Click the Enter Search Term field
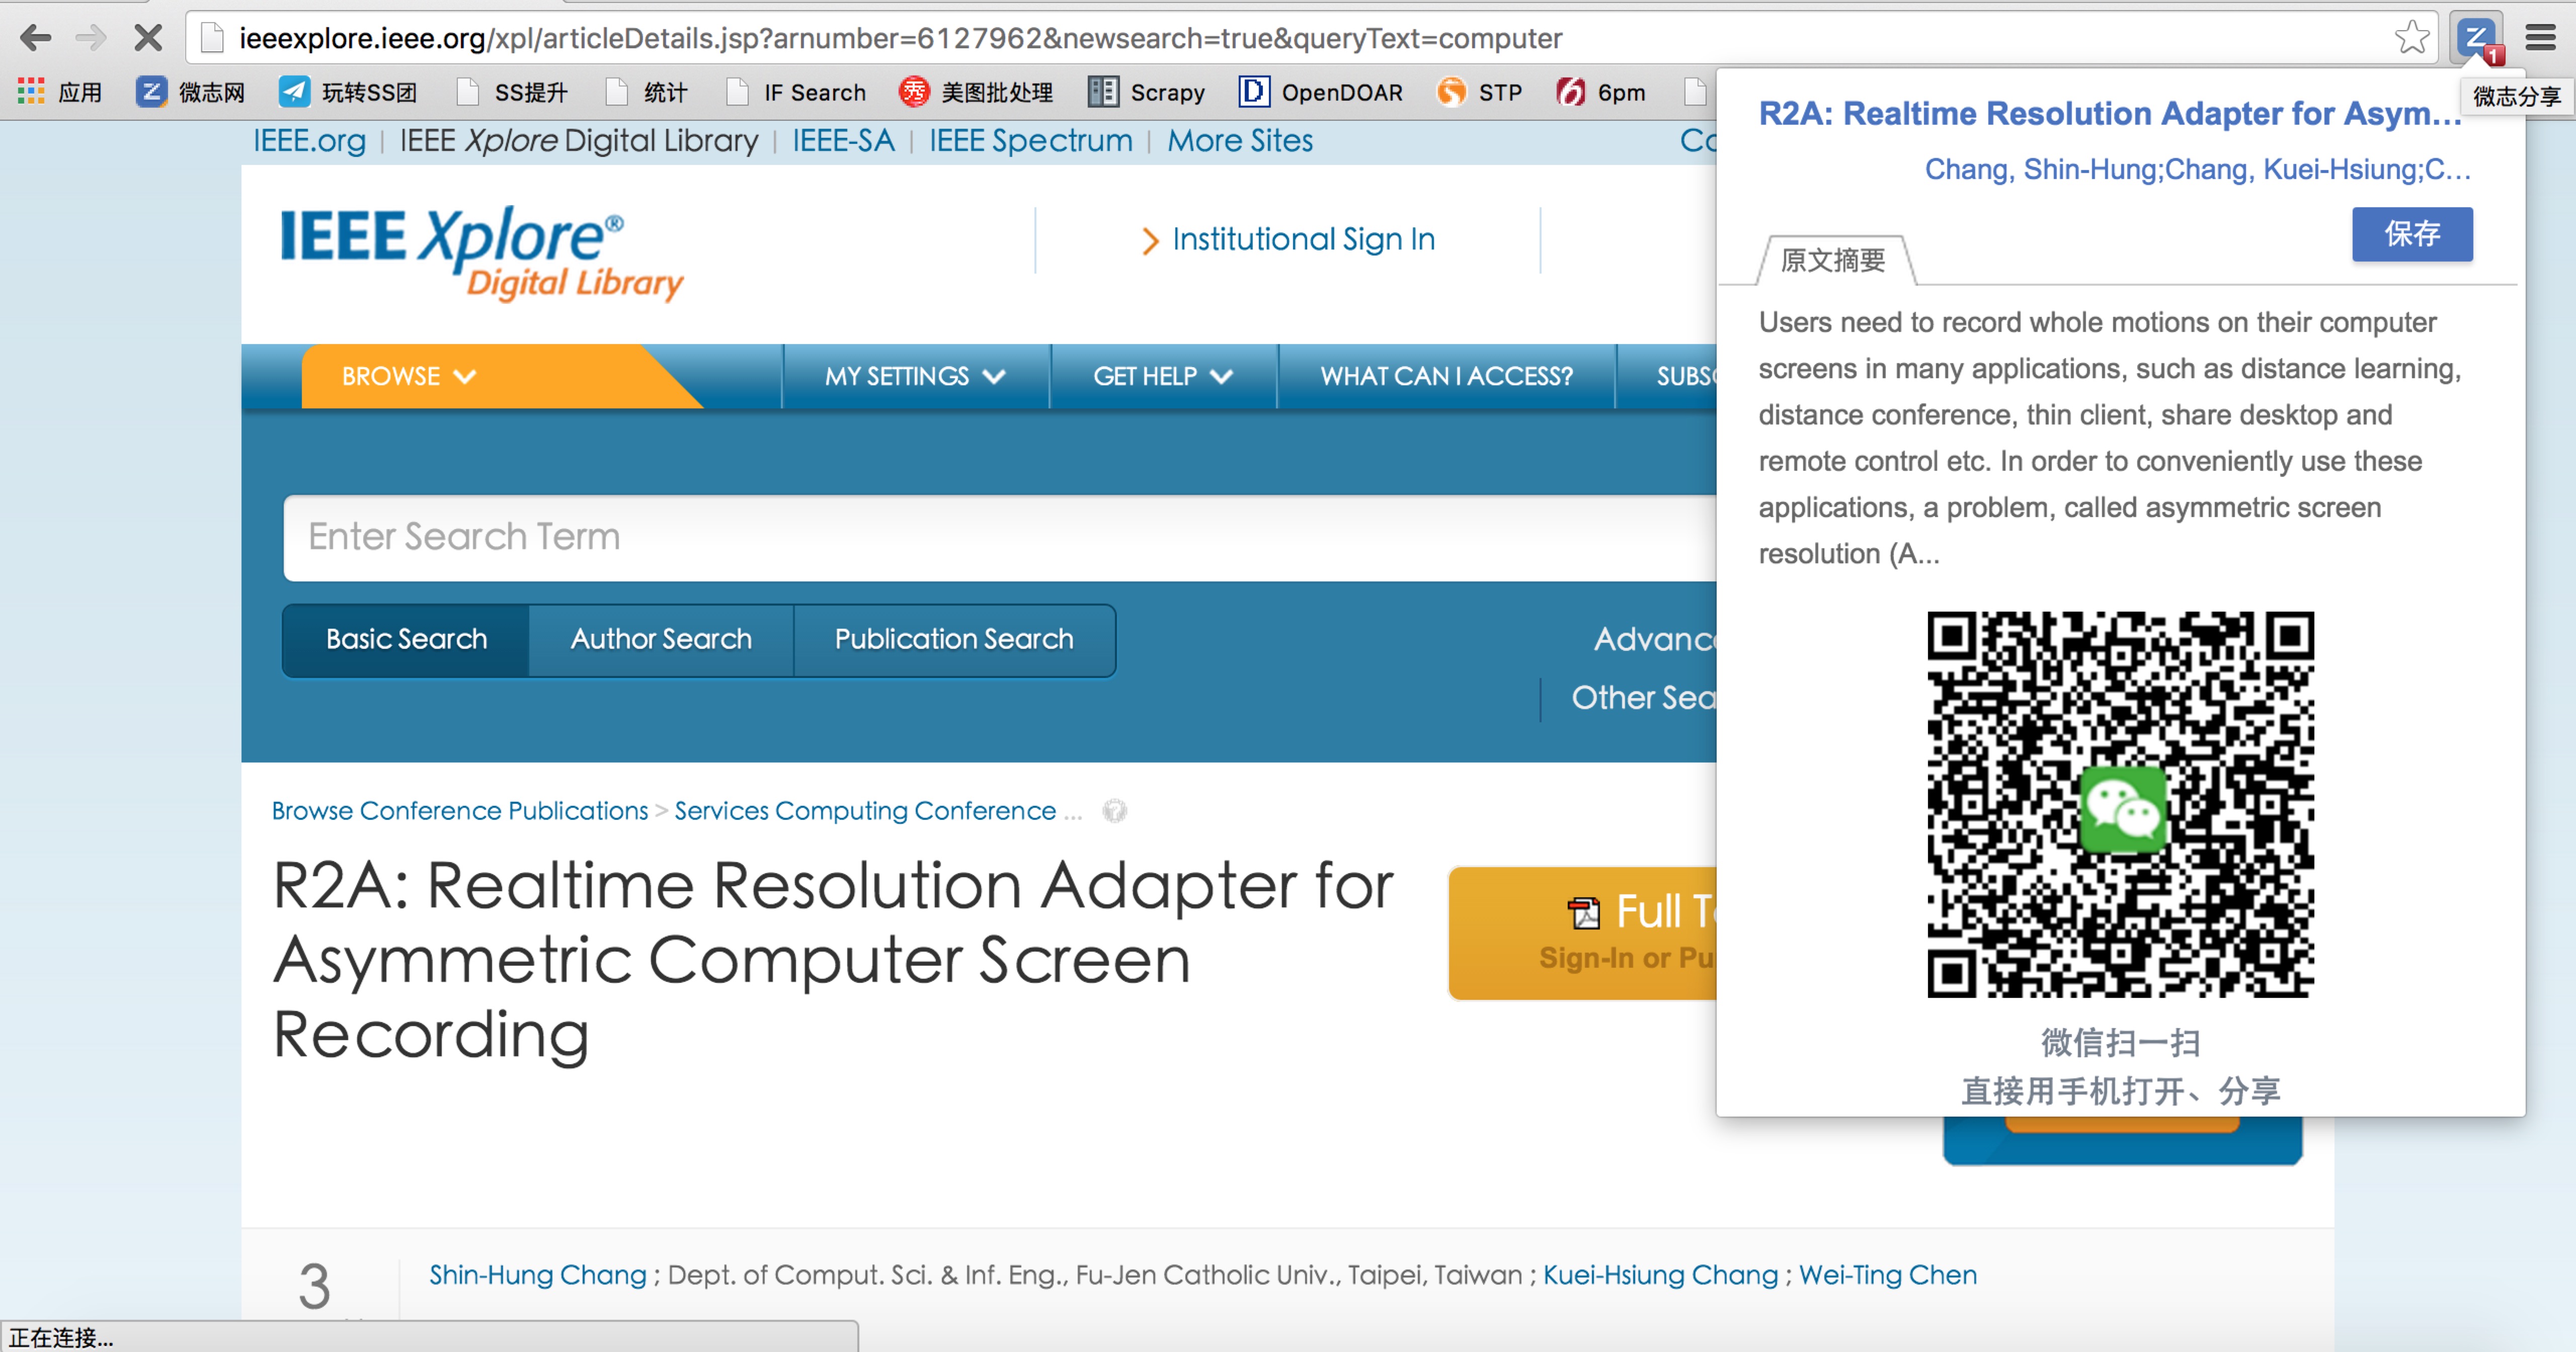Viewport: 2576px width, 1352px height. pyautogui.click(x=1000, y=537)
